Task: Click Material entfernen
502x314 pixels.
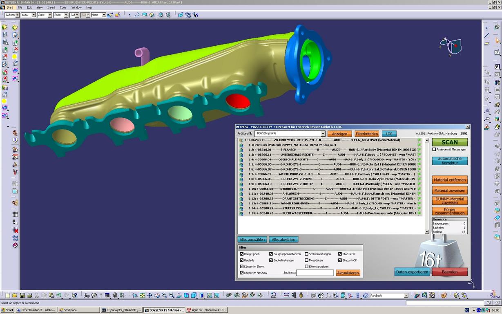Action: [x=450, y=180]
